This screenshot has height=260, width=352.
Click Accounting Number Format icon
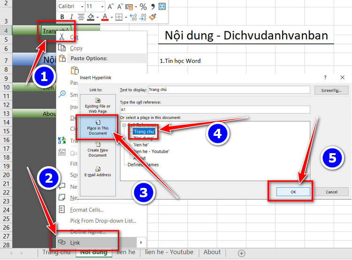click(129, 7)
